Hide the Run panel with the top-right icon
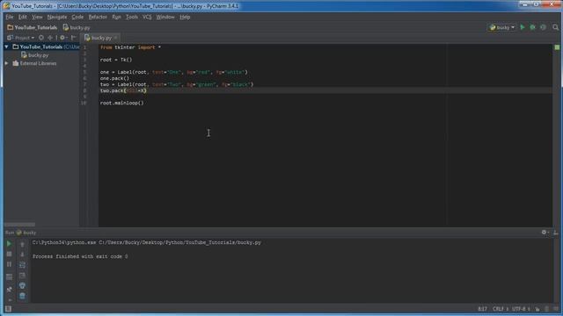The image size is (563, 316). pos(555,233)
